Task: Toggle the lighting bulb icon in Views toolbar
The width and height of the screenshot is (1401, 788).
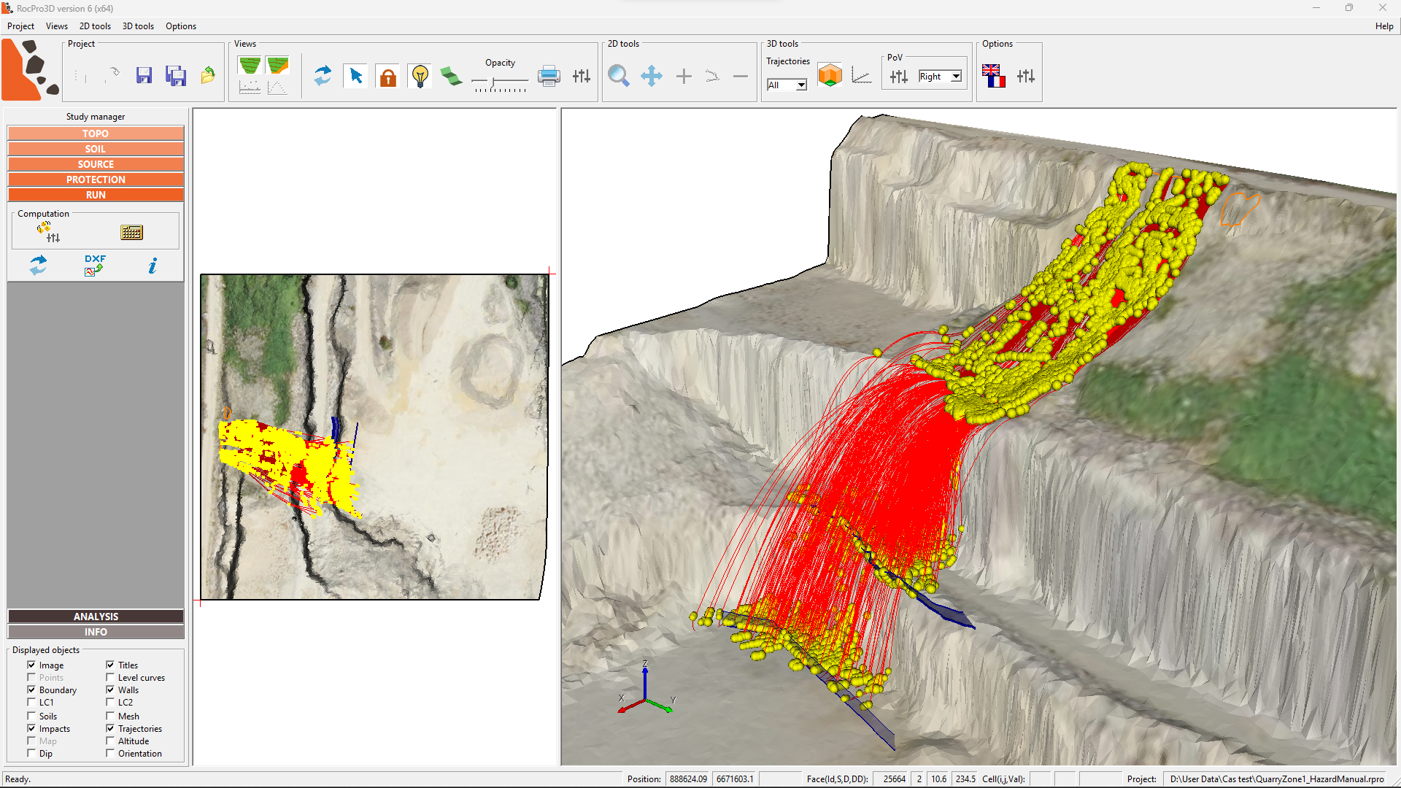Action: click(x=420, y=76)
